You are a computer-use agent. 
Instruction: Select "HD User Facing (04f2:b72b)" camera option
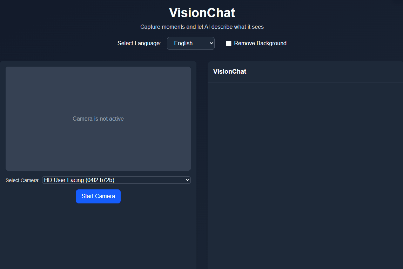(116, 180)
